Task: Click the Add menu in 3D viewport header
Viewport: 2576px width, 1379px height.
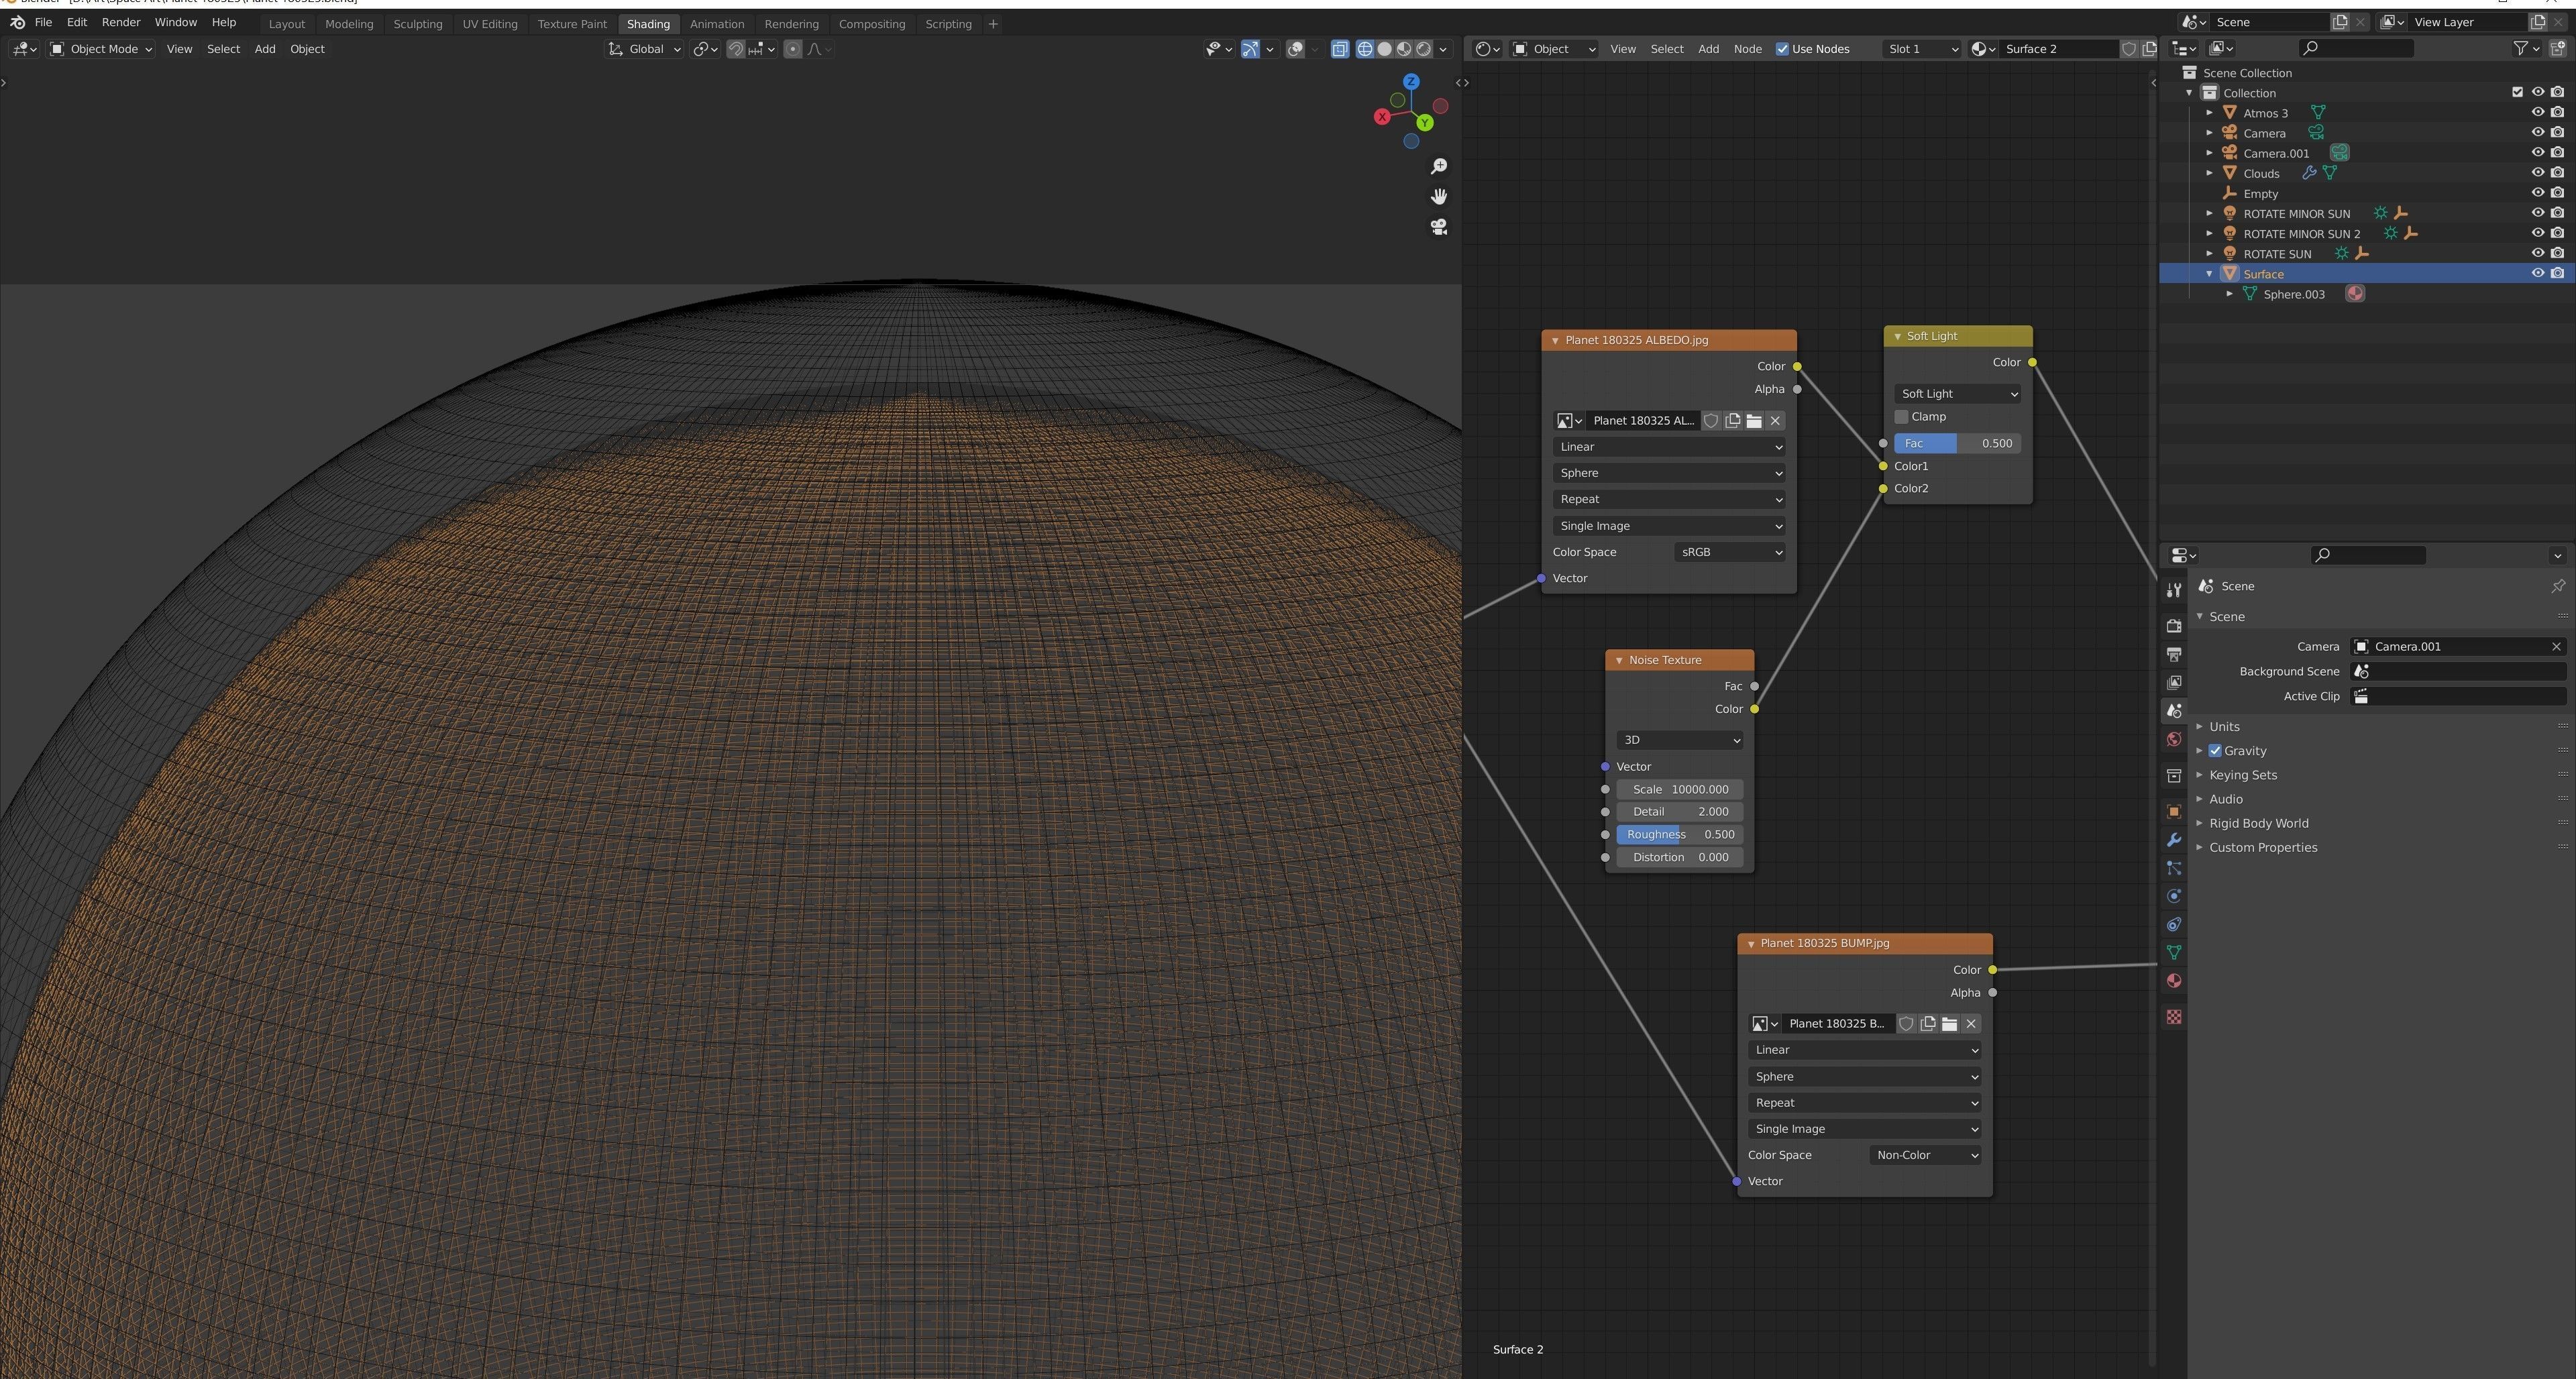Action: coord(264,49)
